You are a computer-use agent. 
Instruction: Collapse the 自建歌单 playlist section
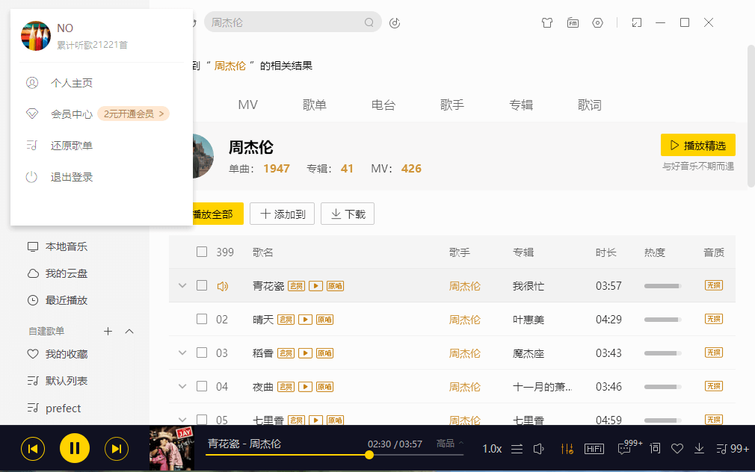coord(127,331)
